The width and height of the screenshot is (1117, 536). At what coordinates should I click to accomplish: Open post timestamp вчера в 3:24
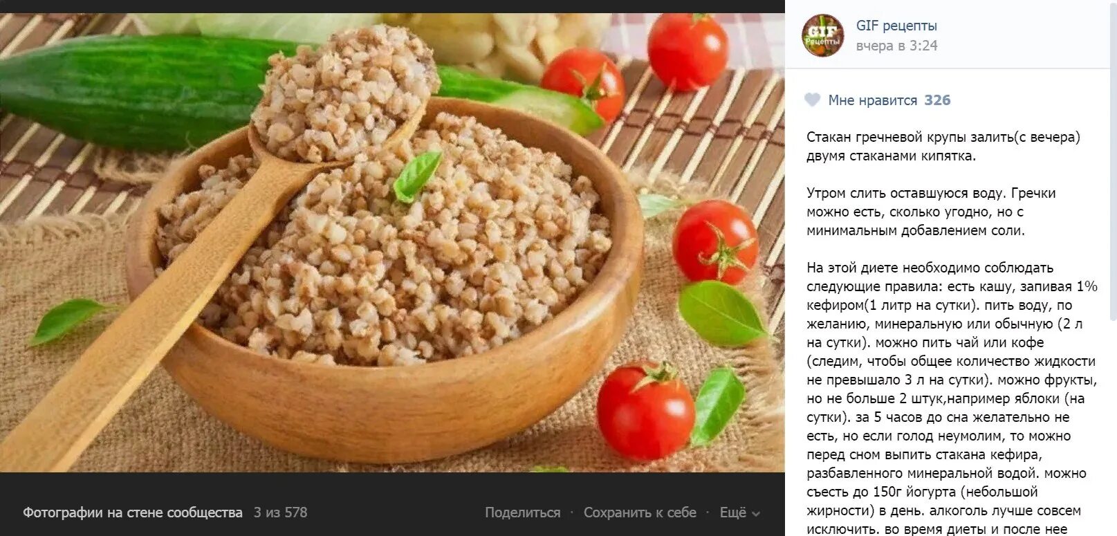(896, 46)
